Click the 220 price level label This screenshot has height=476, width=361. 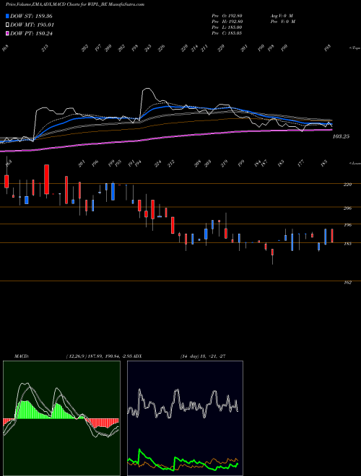click(347, 185)
